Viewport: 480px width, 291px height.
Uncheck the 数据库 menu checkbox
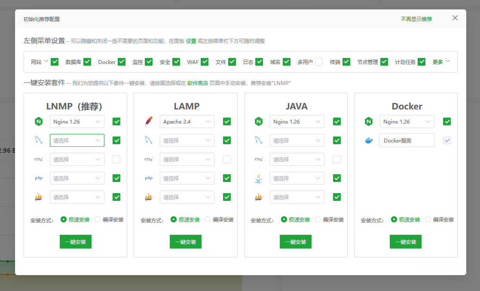pos(87,62)
